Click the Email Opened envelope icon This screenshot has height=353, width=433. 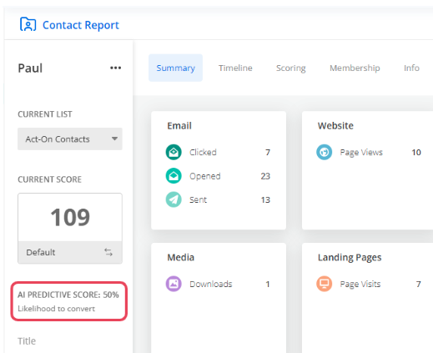tap(174, 176)
